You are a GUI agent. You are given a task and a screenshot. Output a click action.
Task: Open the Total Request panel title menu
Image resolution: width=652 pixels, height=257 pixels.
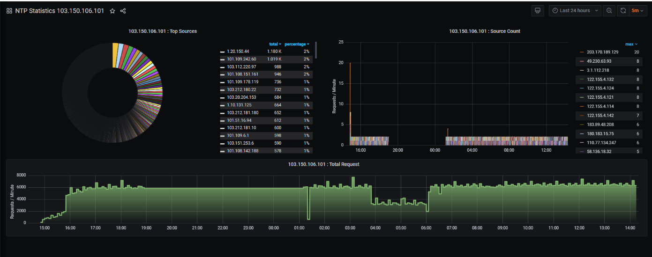(x=323, y=165)
